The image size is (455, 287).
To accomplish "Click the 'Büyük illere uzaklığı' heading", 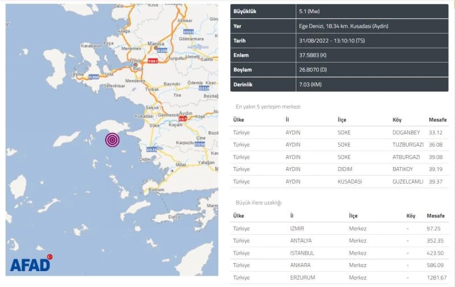I will pyautogui.click(x=258, y=202).
